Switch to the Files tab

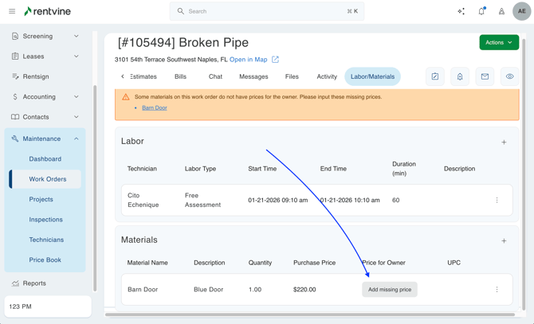(292, 76)
